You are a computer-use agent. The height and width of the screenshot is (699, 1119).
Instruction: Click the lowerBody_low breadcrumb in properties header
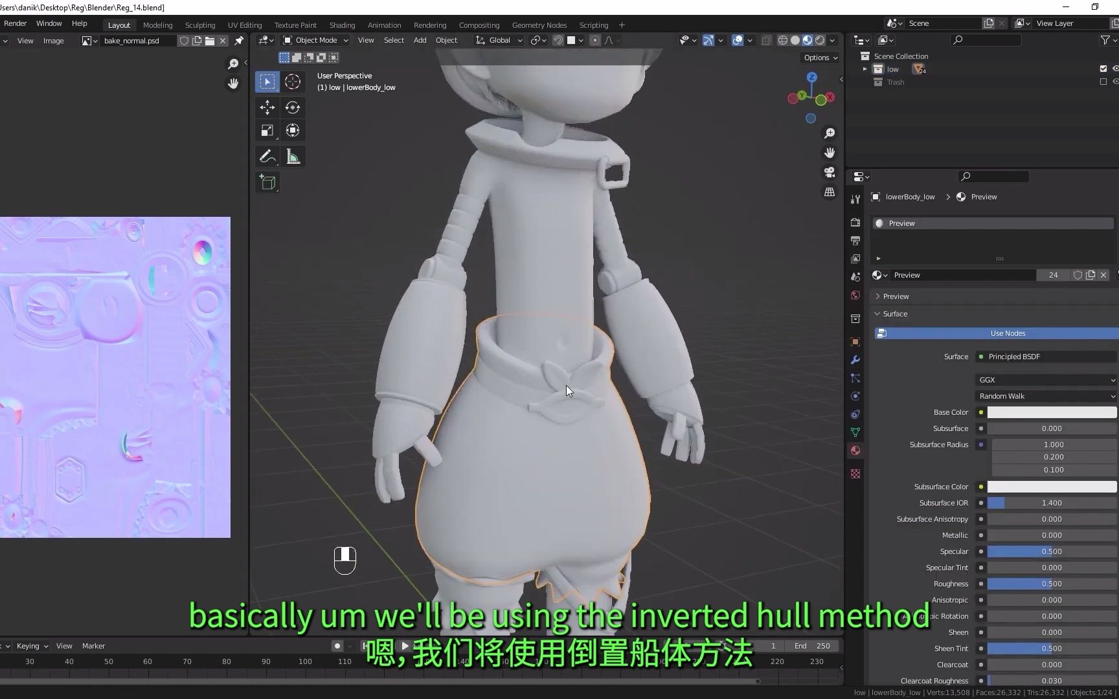pyautogui.click(x=909, y=197)
